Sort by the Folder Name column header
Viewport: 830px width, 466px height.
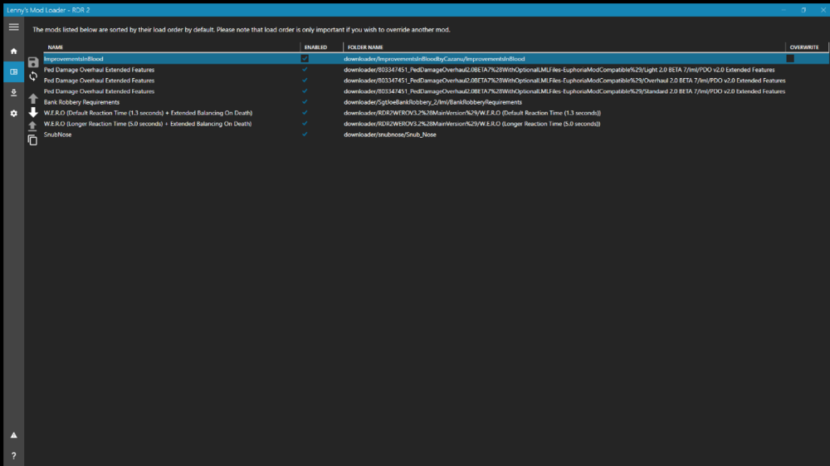click(x=365, y=47)
